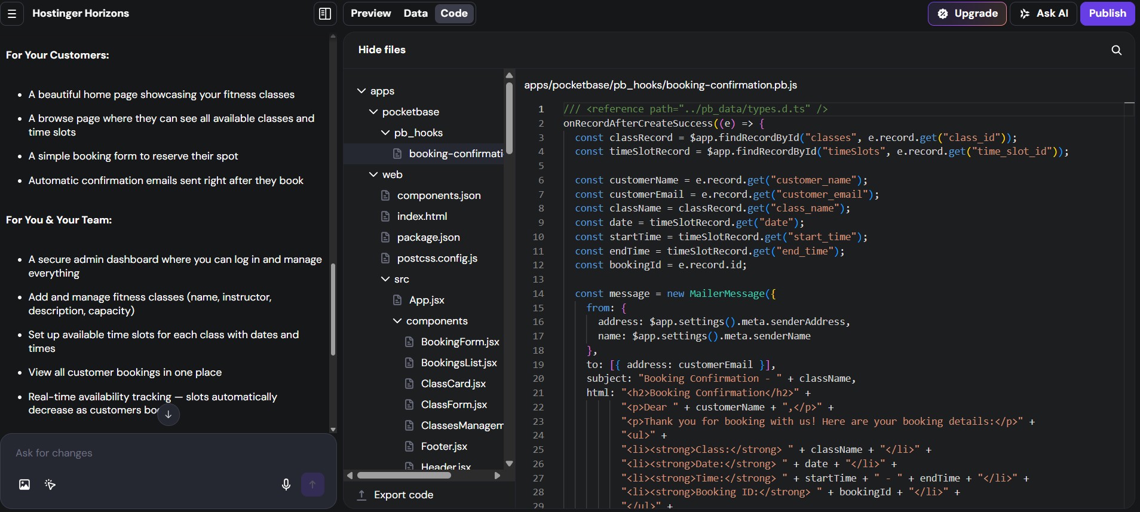Click the file icon beside ClassesManager
Image resolution: width=1140 pixels, height=512 pixels.
[x=409, y=425]
